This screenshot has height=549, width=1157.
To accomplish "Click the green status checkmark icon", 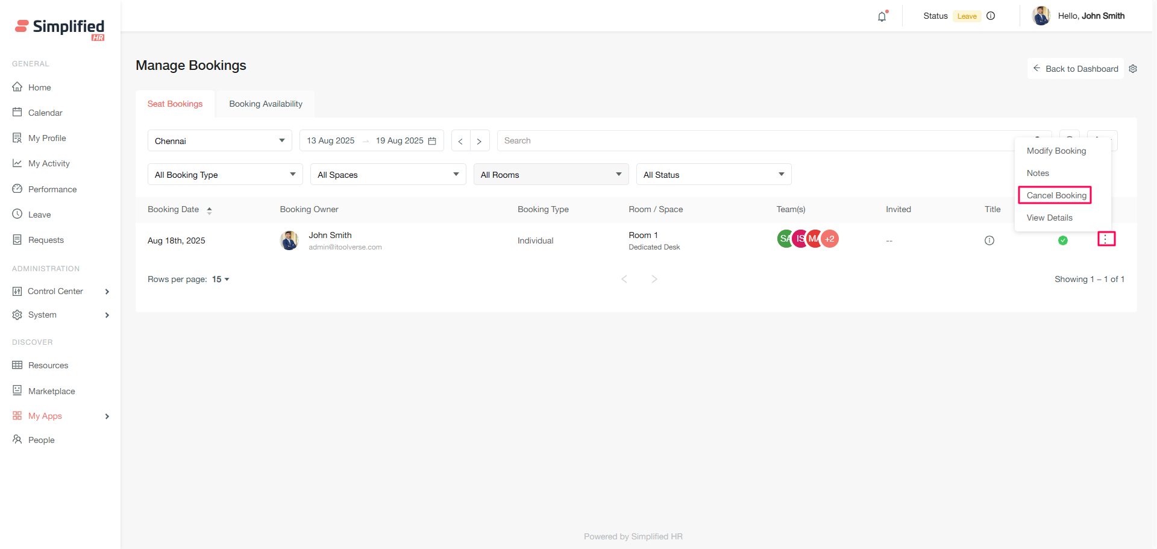I will coord(1063,240).
